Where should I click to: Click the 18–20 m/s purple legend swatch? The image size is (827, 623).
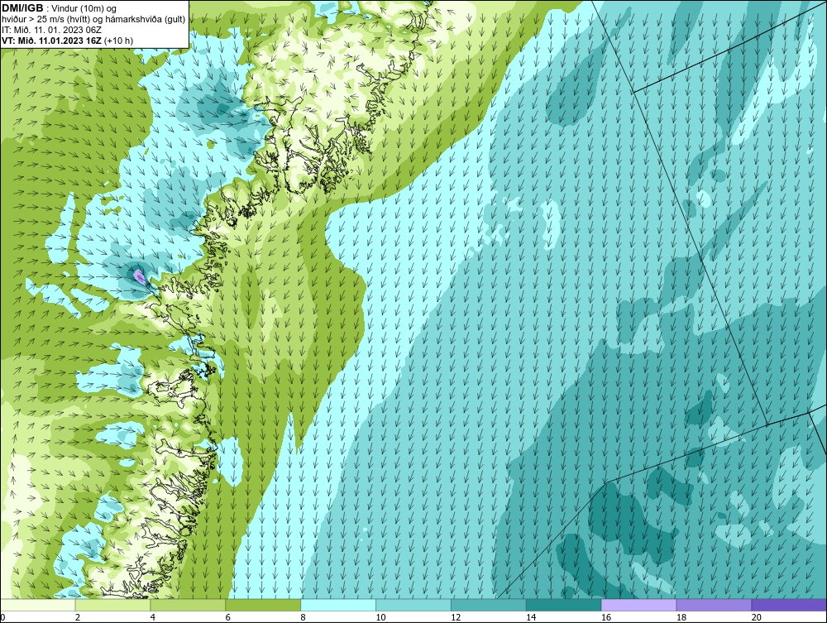(x=714, y=605)
